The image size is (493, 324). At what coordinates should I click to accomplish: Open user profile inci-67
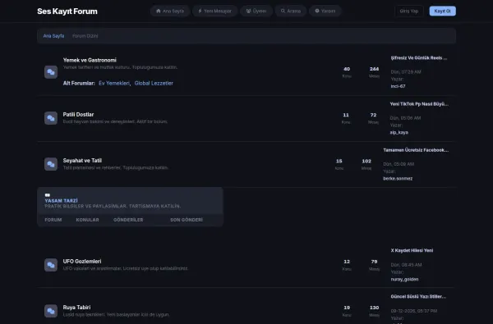click(398, 86)
